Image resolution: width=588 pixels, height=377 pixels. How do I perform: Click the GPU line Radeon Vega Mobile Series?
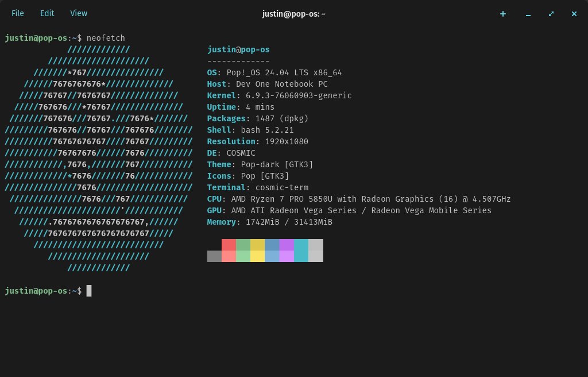[x=349, y=211]
